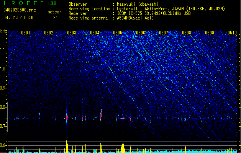Select antenna value A504HB(yagi 4el)
The height and width of the screenshot is (153, 241).
[135, 18]
